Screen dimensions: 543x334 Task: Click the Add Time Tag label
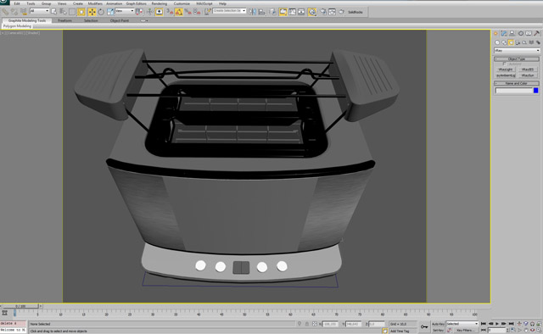(400, 331)
